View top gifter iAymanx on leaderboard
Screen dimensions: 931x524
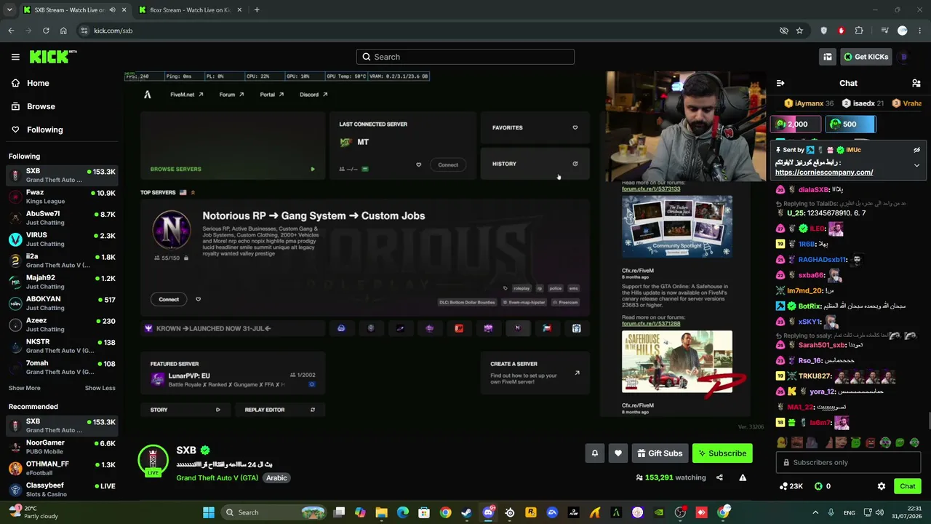tap(808, 103)
